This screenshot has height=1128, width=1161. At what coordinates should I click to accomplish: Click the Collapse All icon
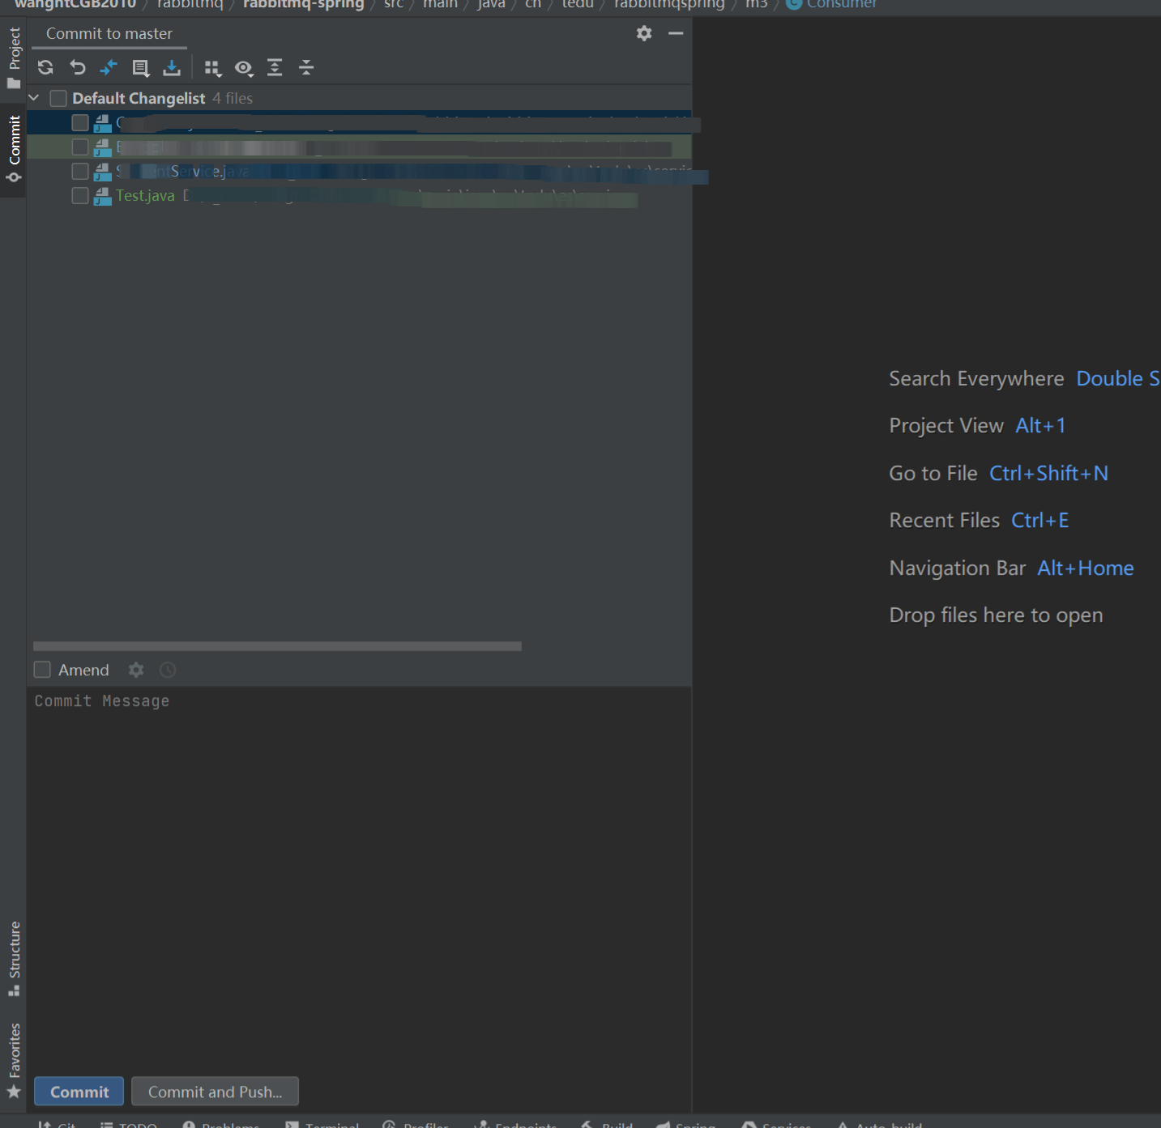click(x=306, y=67)
